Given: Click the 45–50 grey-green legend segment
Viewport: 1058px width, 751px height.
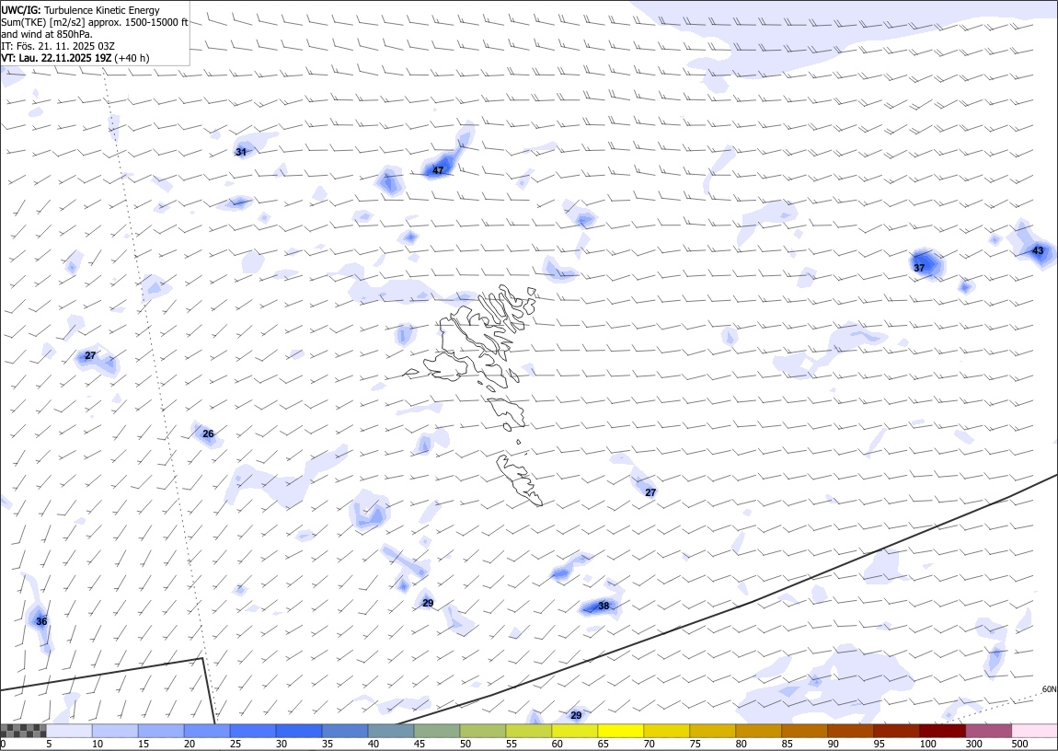Looking at the screenshot, I should coord(437,731).
